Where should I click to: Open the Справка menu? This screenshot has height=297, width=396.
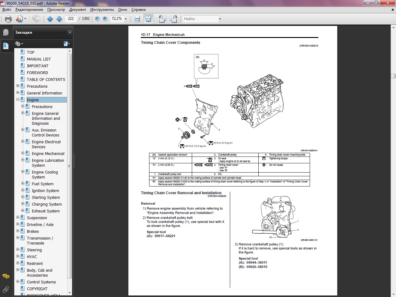pos(139,10)
